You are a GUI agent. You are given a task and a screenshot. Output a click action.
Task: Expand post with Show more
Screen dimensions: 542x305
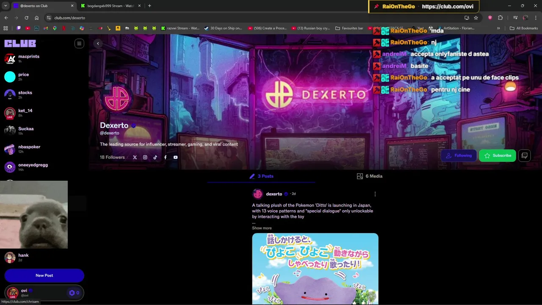tap(262, 228)
